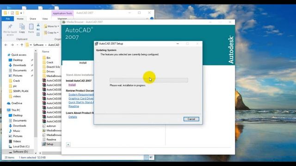Click the File Explorer help icon
Image resolution: width=296 pixels, height=166 pixels.
point(152,18)
